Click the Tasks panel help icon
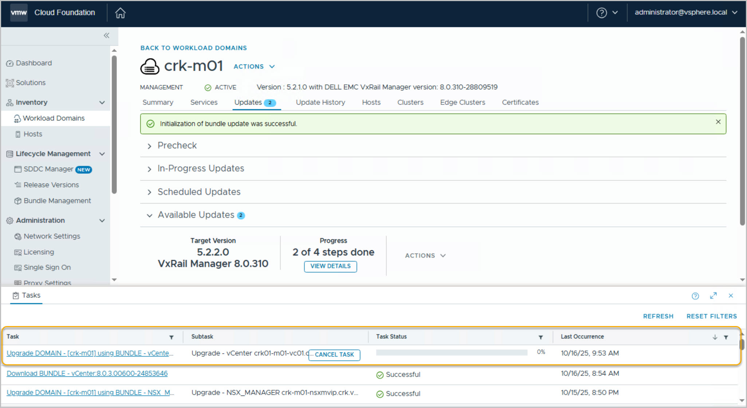Image resolution: width=747 pixels, height=408 pixels. [x=695, y=296]
